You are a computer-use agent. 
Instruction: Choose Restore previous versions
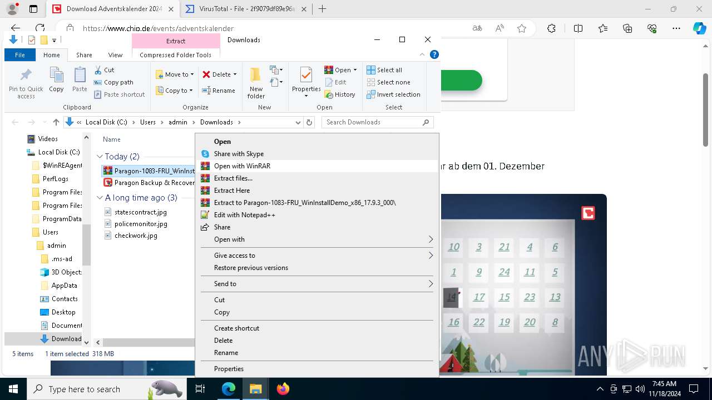[318, 268]
